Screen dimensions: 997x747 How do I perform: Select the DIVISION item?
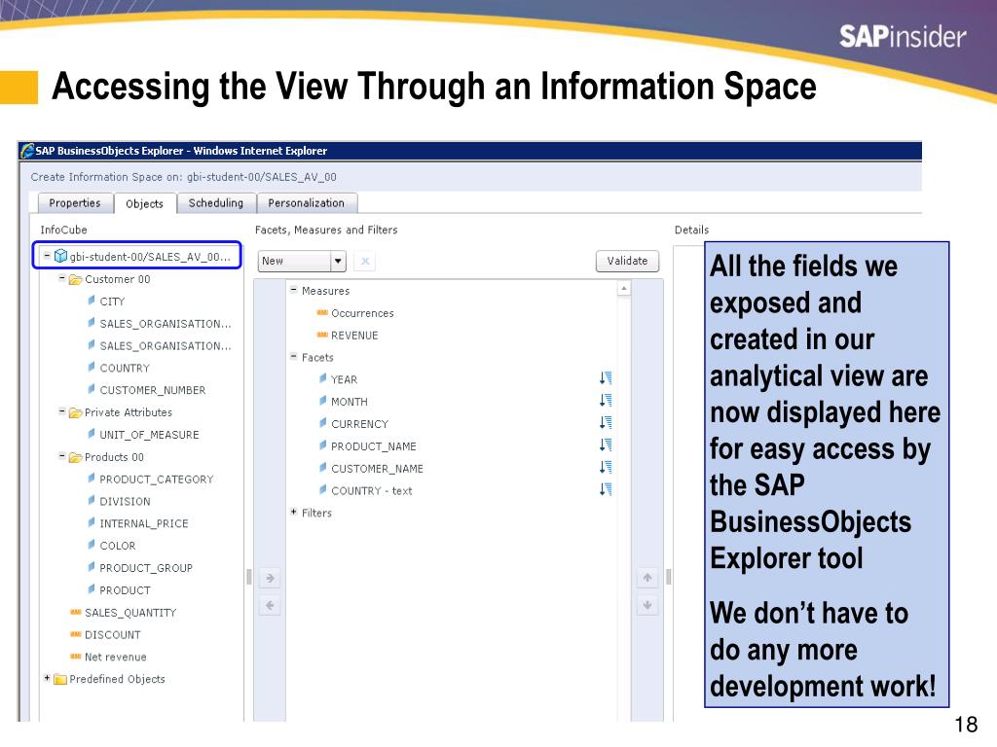pyautogui.click(x=125, y=501)
